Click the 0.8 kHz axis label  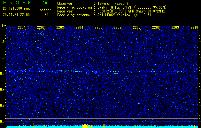3,90
